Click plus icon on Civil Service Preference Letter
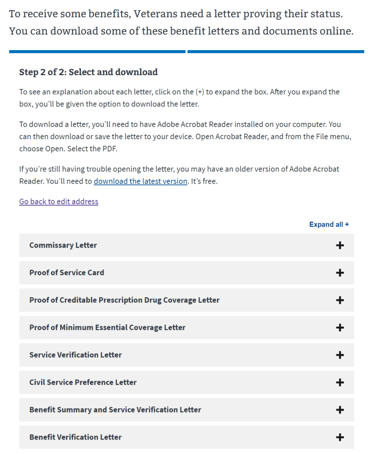The width and height of the screenshot is (370, 454). point(340,382)
